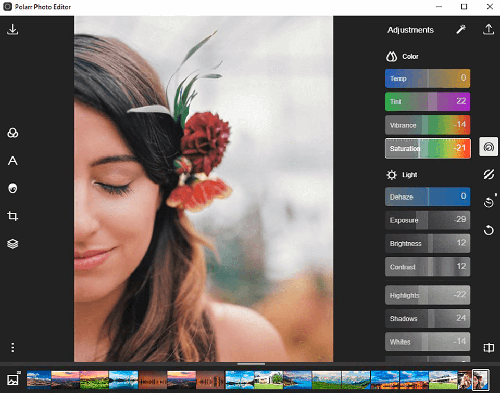The width and height of the screenshot is (500, 393).
Task: Click the import photo button
Action: click(x=12, y=30)
